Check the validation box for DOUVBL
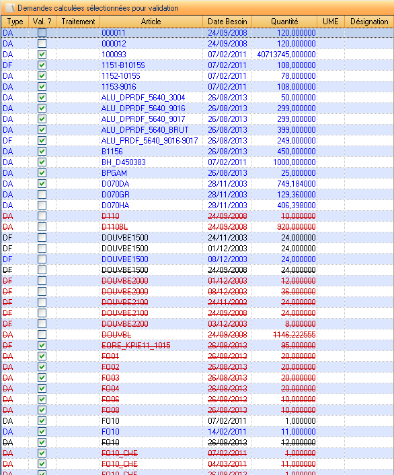The width and height of the screenshot is (394, 475). coord(42,334)
